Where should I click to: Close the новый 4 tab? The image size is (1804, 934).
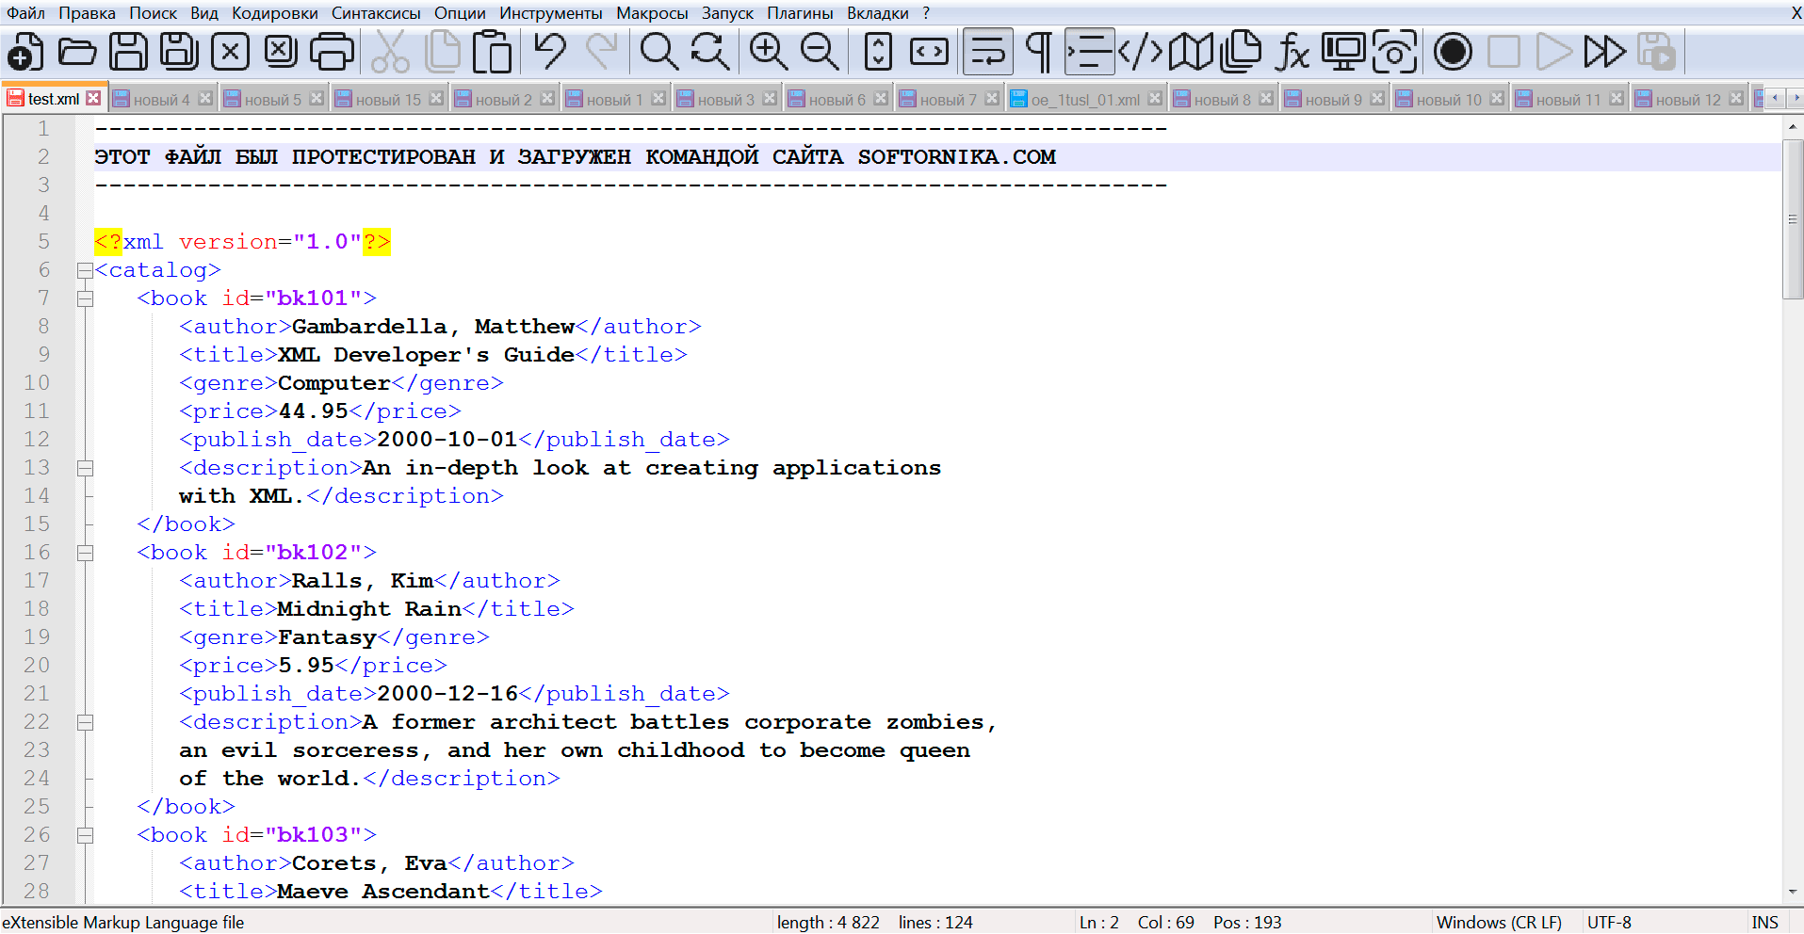pos(205,99)
